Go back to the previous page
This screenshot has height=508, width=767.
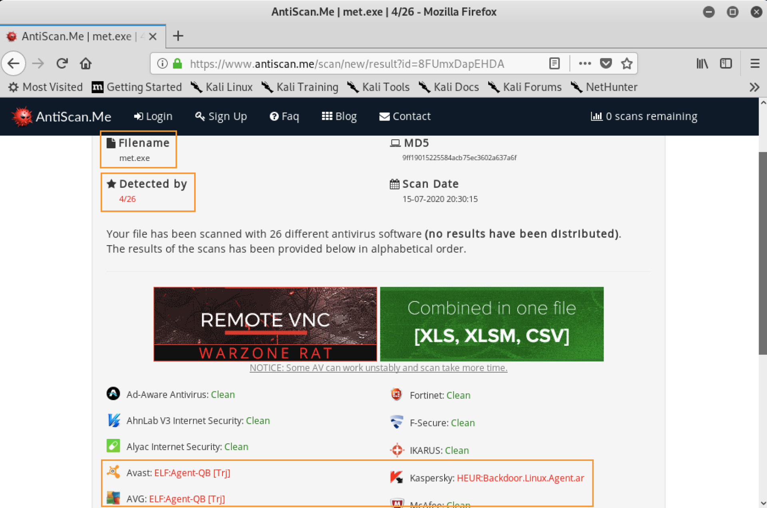pyautogui.click(x=14, y=63)
